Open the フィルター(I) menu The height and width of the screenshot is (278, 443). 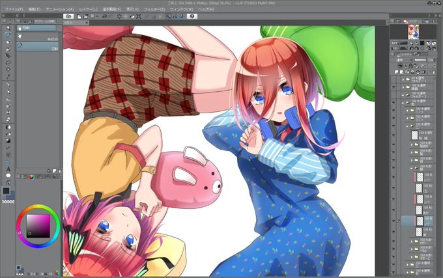click(154, 9)
